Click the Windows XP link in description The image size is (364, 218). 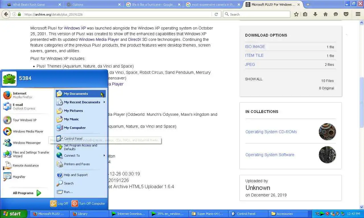[x=75, y=28]
